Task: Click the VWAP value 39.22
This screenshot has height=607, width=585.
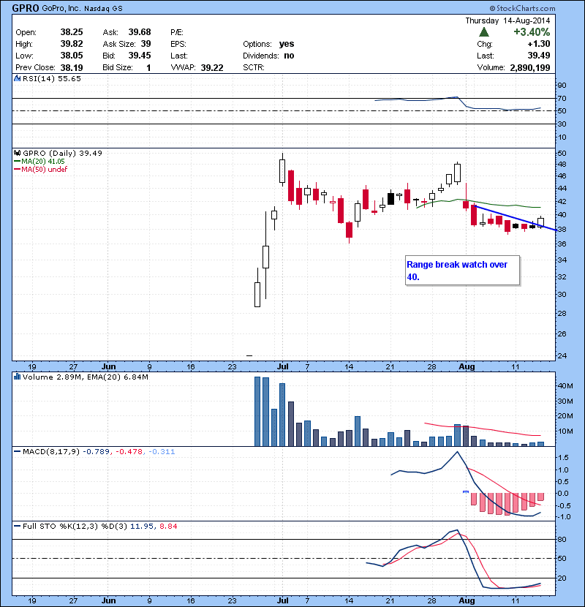Action: 212,67
